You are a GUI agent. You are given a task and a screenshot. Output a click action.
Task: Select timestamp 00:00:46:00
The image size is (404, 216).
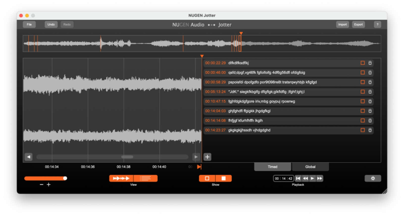tap(215, 72)
